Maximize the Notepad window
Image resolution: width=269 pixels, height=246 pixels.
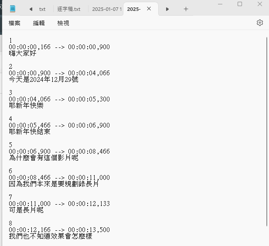click(240, 4)
